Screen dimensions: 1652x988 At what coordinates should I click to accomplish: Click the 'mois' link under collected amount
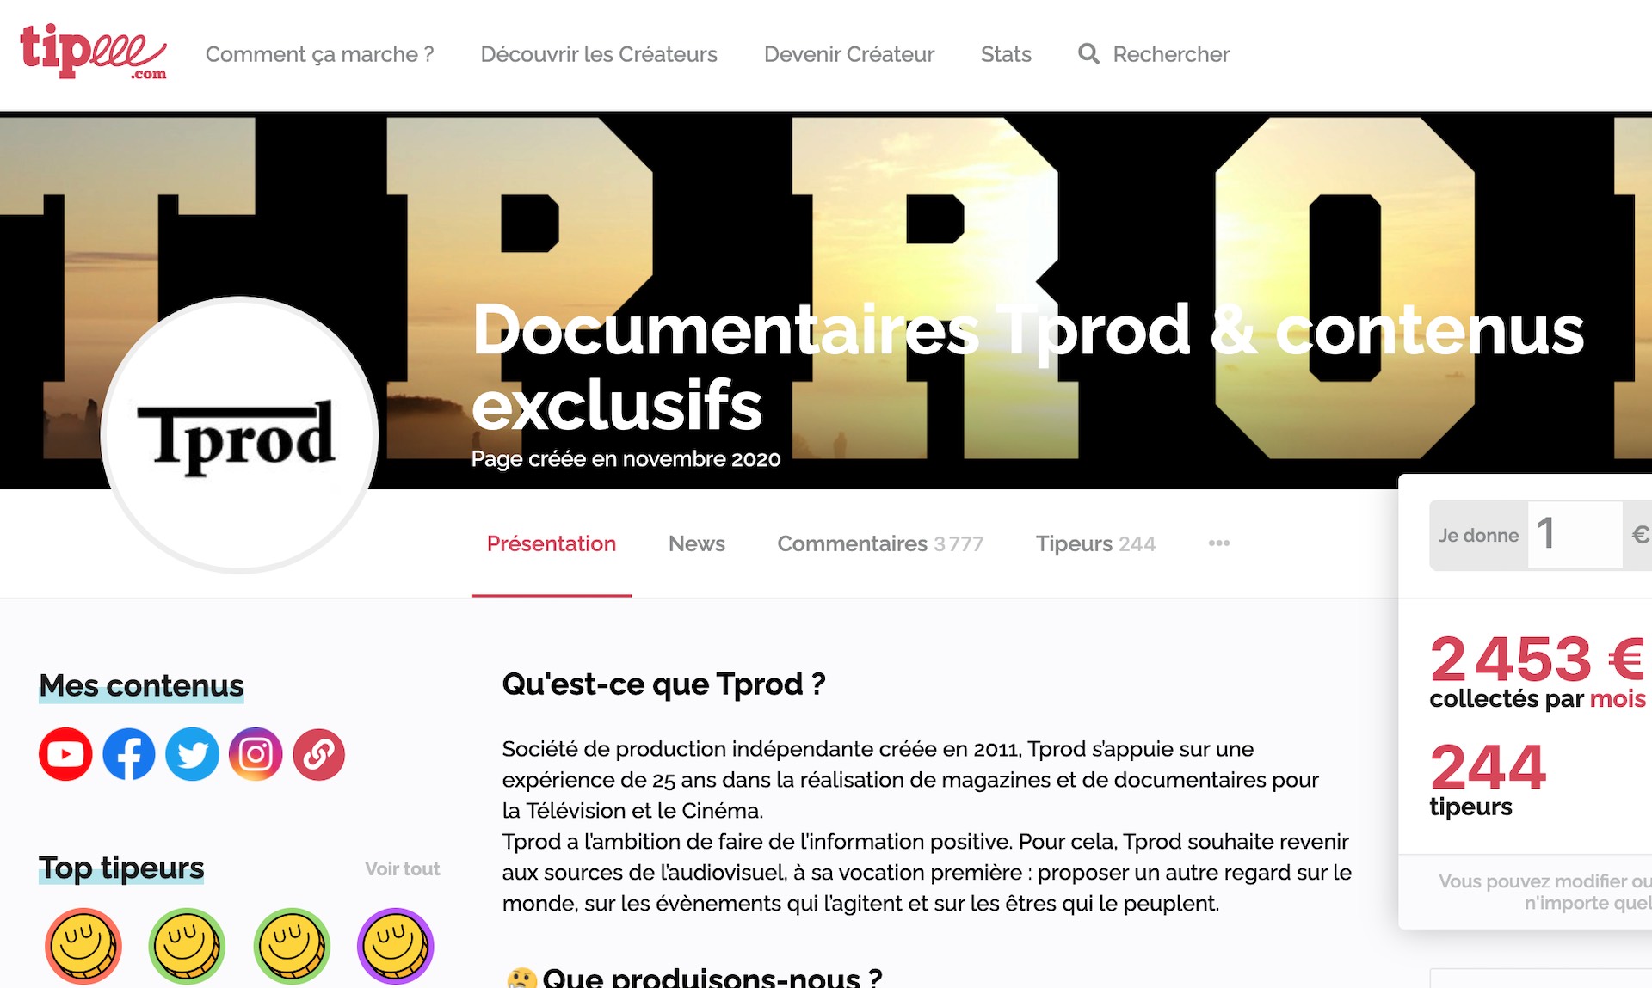tap(1618, 698)
